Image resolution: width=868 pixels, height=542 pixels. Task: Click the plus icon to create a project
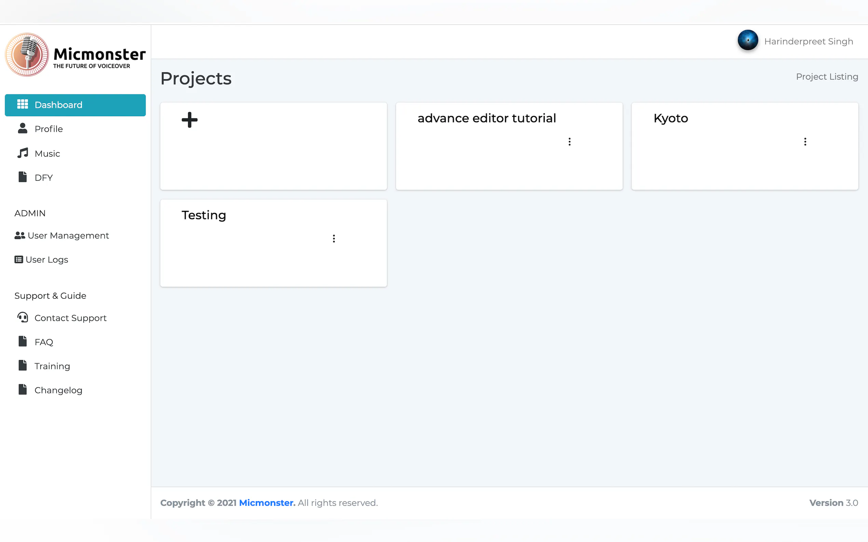(x=189, y=120)
